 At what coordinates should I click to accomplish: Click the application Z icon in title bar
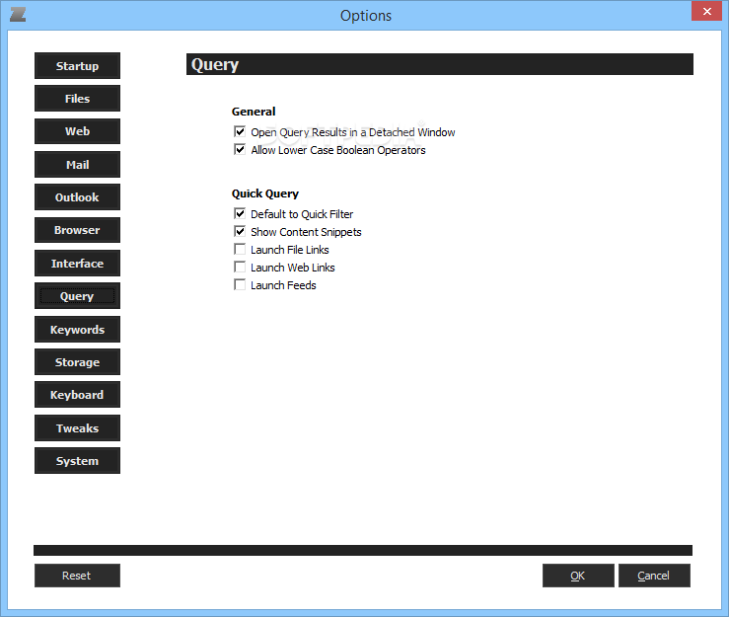(x=18, y=15)
